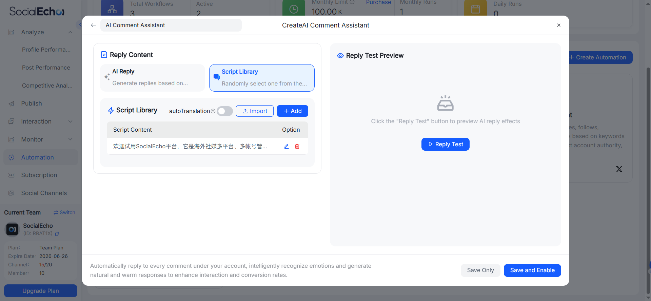Copy the team ID RRAT1X

click(57, 234)
